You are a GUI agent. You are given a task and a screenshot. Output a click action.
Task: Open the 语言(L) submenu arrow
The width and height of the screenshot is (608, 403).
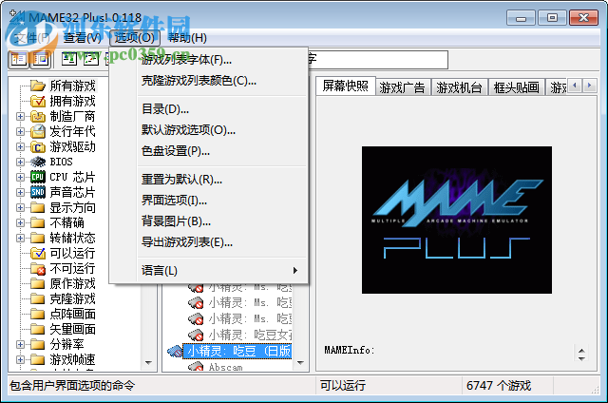295,270
